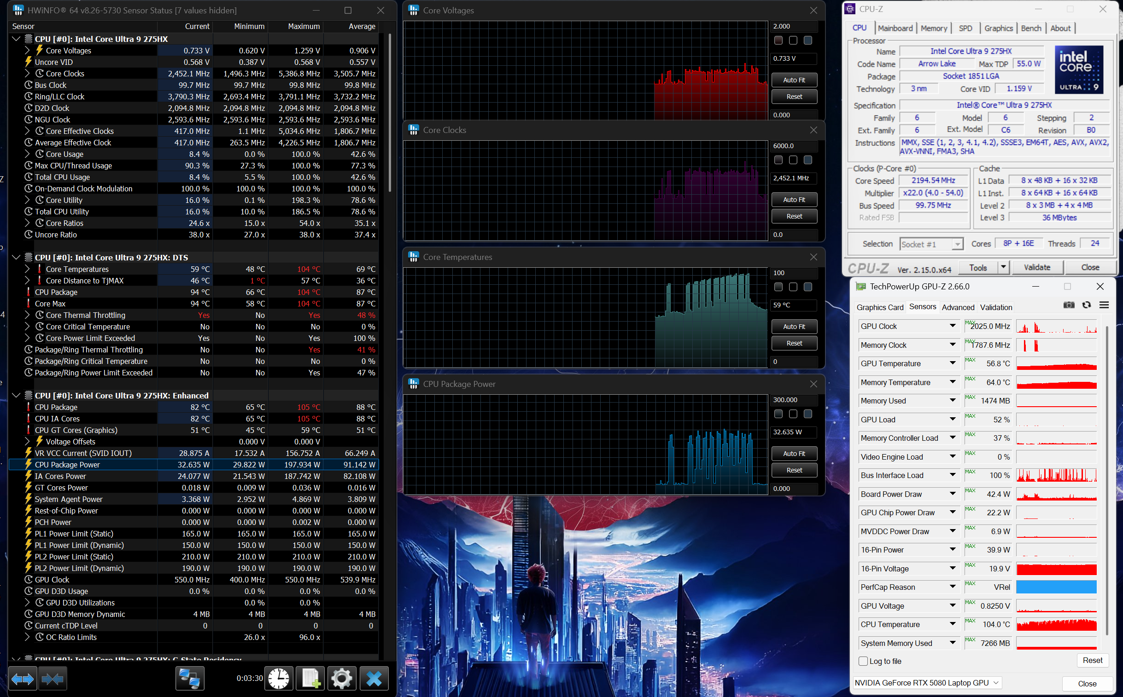
Task: Open the PerfCap Reason dropdown in GPU-Z
Action: (x=952, y=587)
